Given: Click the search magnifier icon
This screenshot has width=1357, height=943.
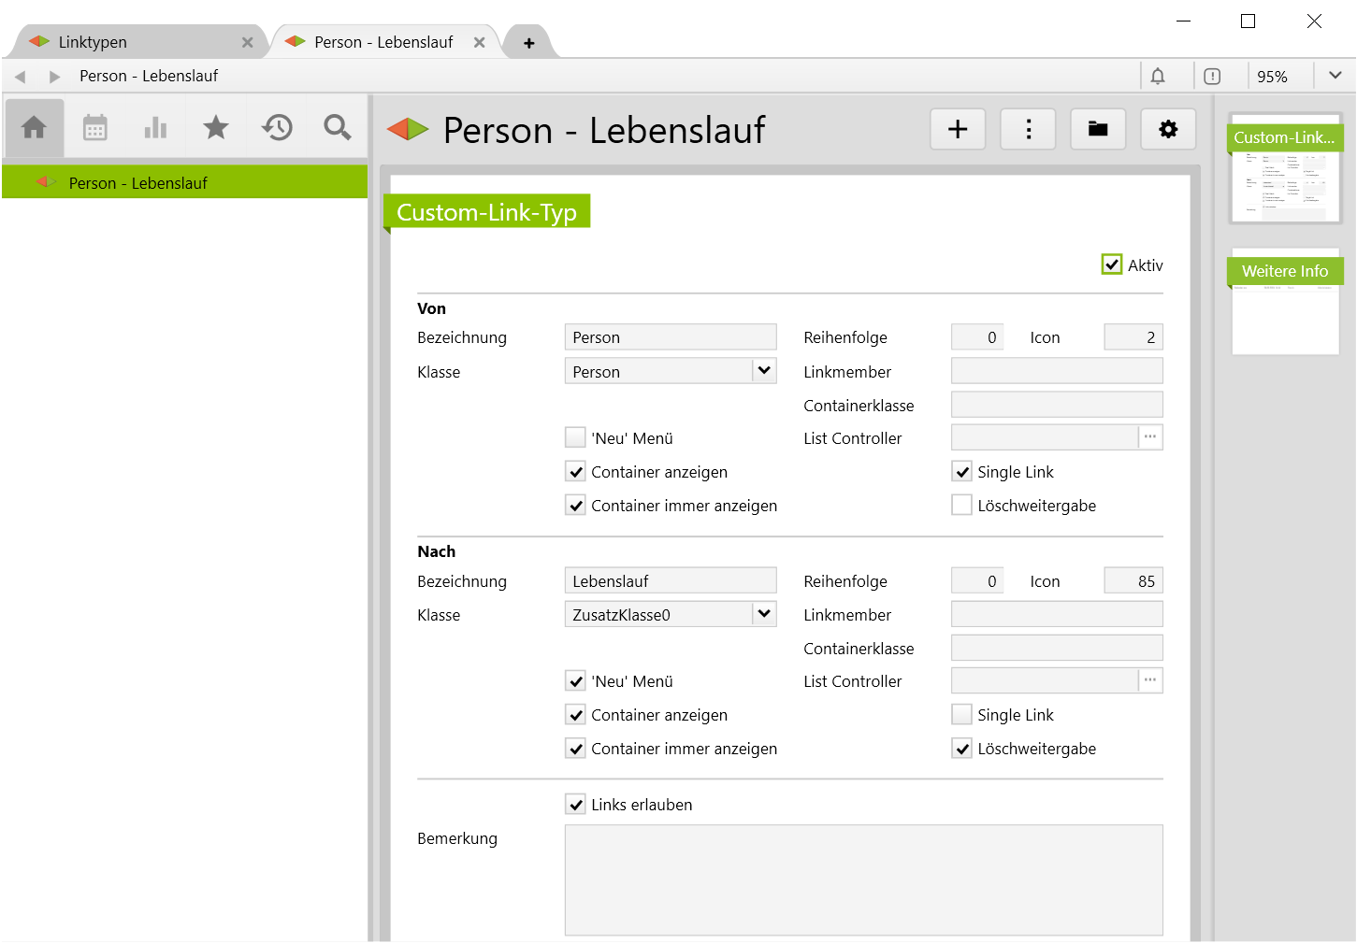Looking at the screenshot, I should (x=337, y=127).
